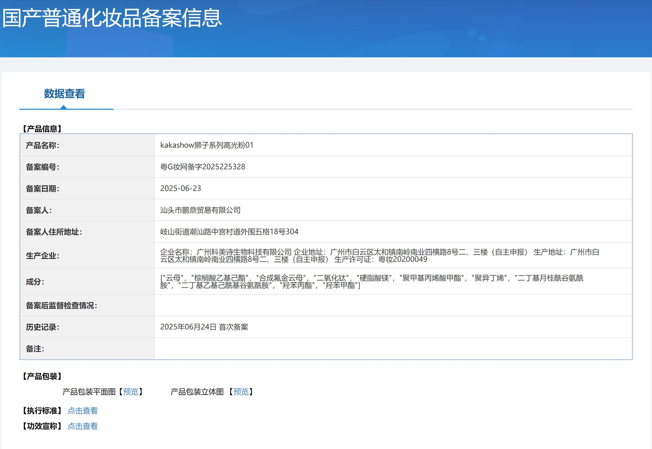The width and height of the screenshot is (652, 449).
Task: Click manufacturer 广州科美诗生物科技有限公司 text
Action: click(244, 252)
